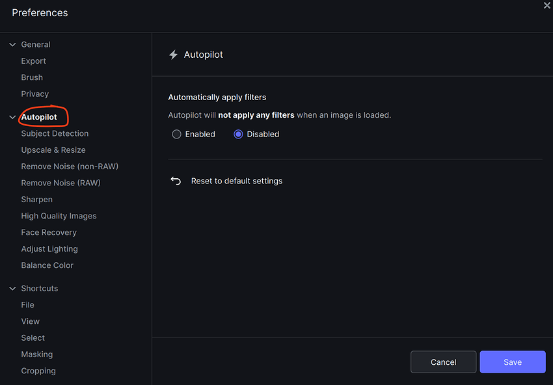Open the Export preferences

[x=33, y=61]
